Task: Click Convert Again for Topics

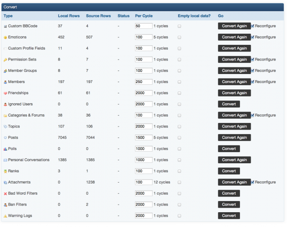Action: (234, 127)
